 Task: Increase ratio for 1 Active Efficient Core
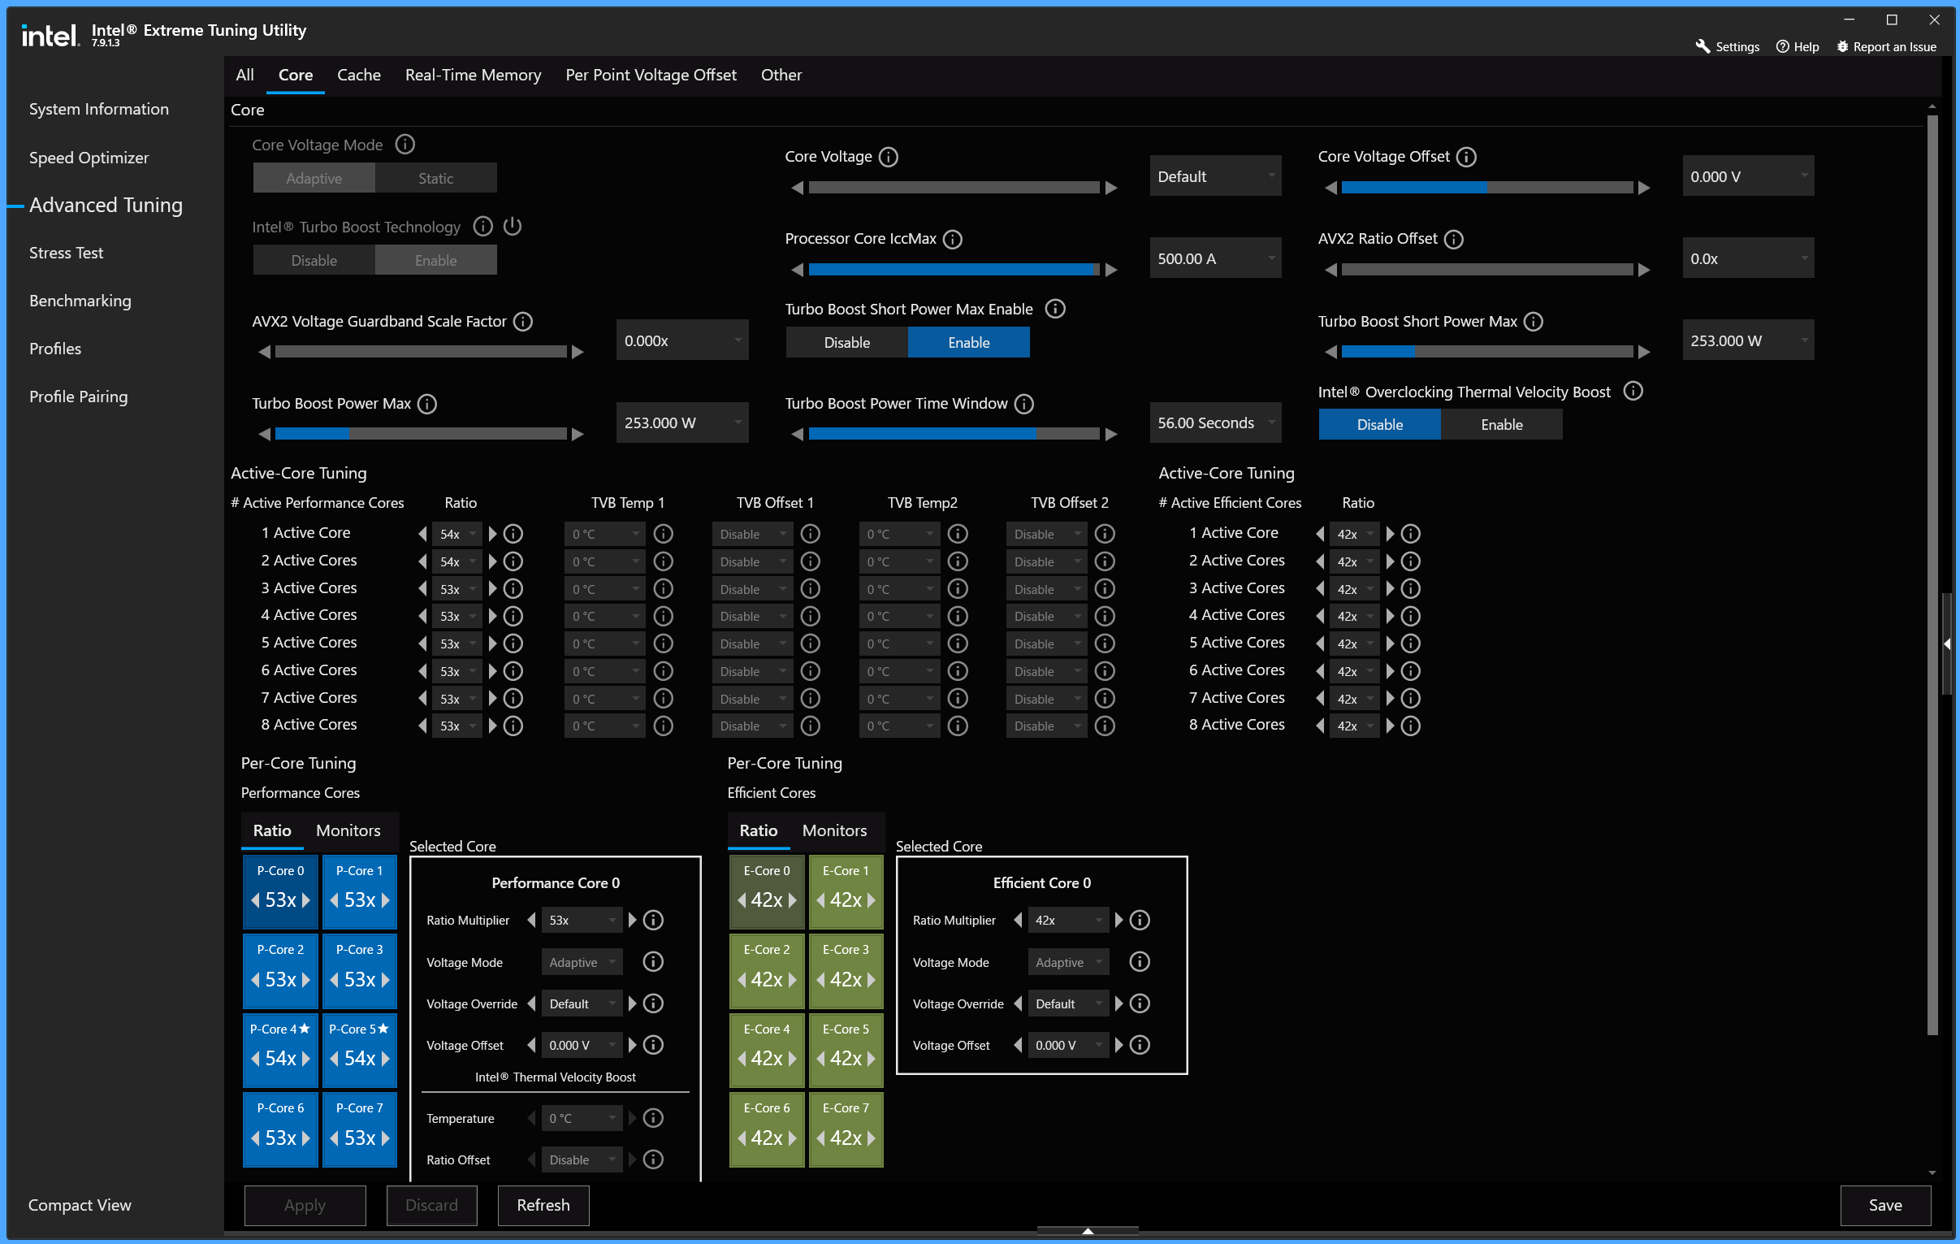point(1391,533)
